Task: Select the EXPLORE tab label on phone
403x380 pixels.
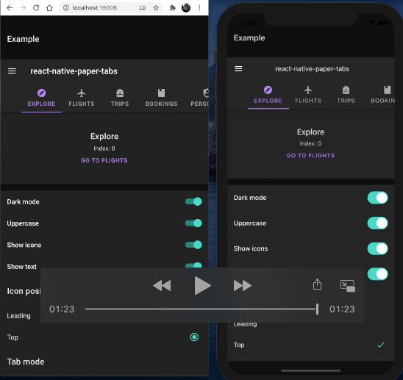Action: click(x=268, y=101)
